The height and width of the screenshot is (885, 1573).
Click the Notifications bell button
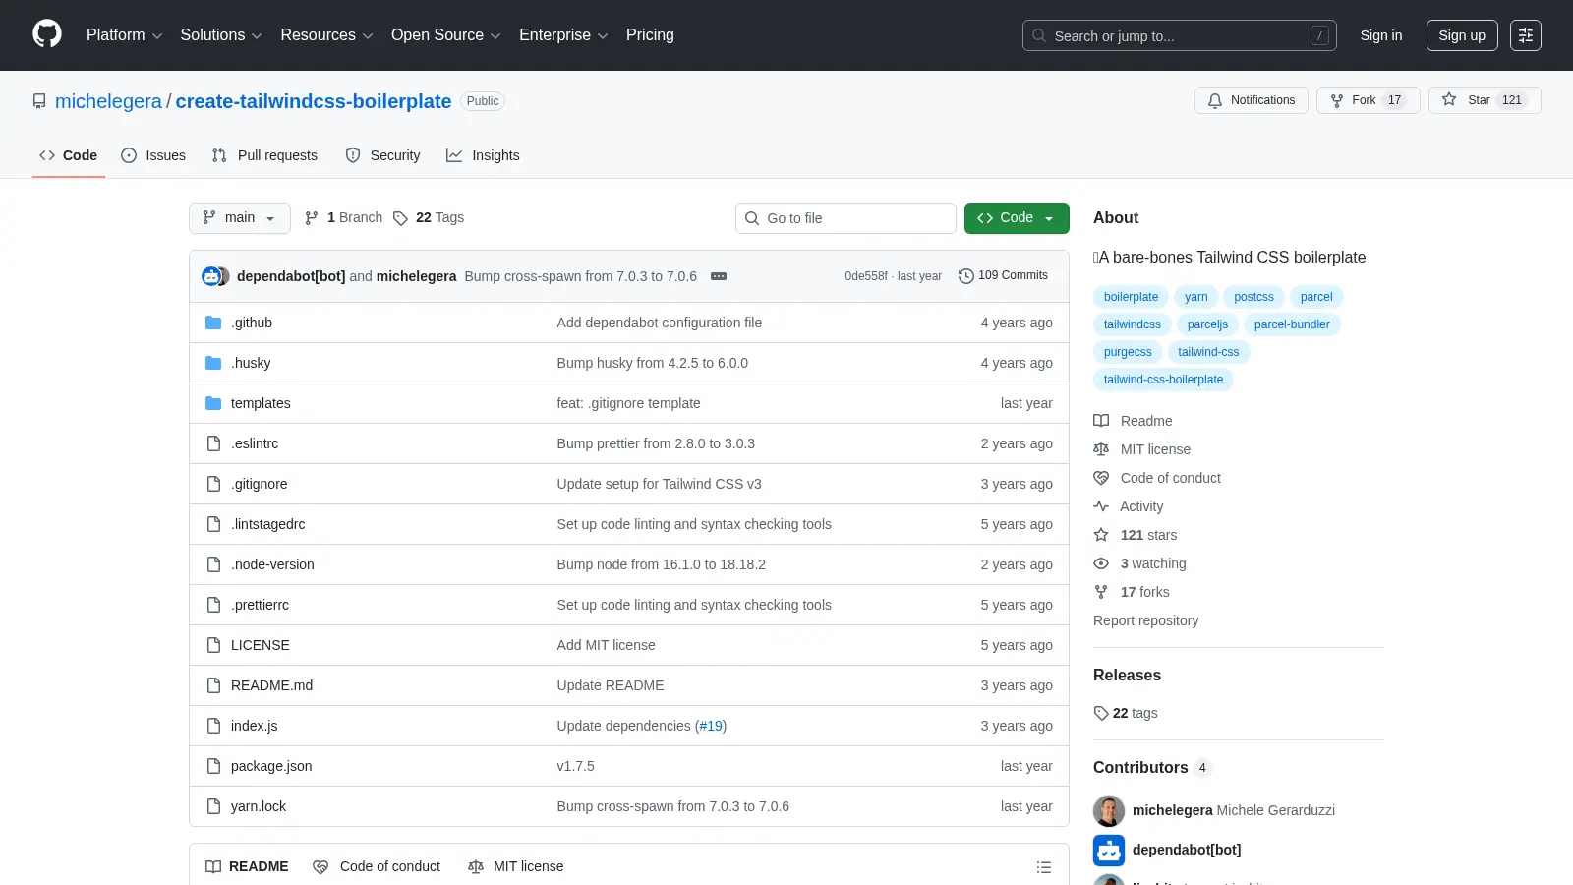tap(1252, 100)
